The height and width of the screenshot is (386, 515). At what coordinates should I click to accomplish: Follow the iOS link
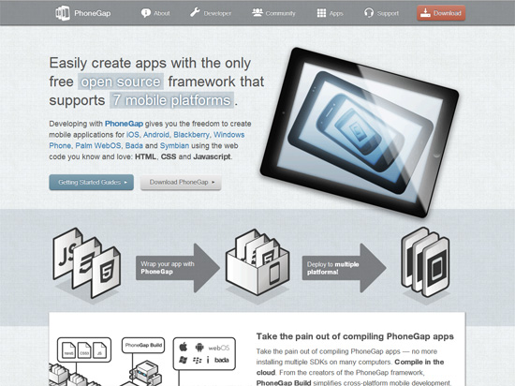click(133, 135)
